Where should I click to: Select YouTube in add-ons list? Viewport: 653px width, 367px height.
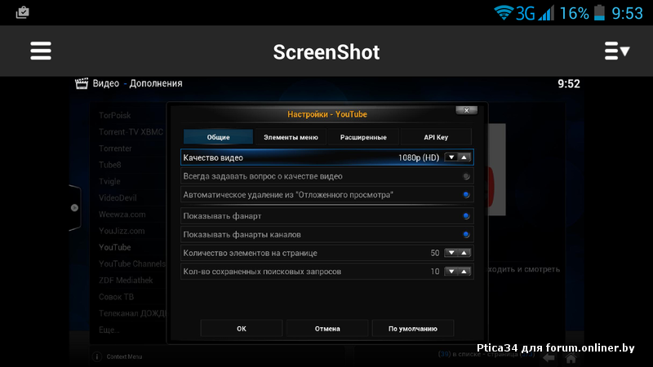pyautogui.click(x=114, y=247)
